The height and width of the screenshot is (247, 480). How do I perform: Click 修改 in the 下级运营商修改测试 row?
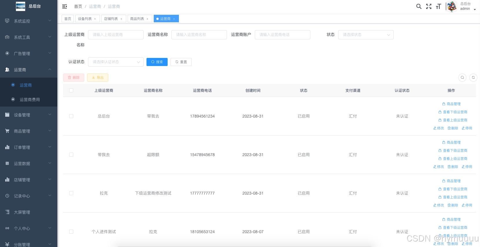439,205
